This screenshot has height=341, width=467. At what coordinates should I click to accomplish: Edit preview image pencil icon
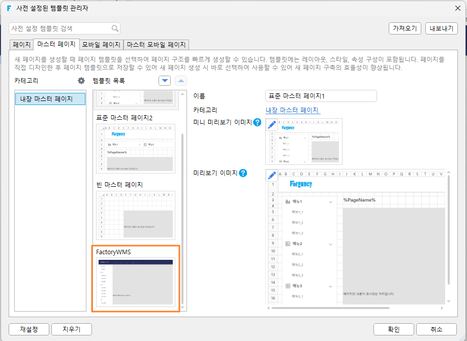coord(272,176)
